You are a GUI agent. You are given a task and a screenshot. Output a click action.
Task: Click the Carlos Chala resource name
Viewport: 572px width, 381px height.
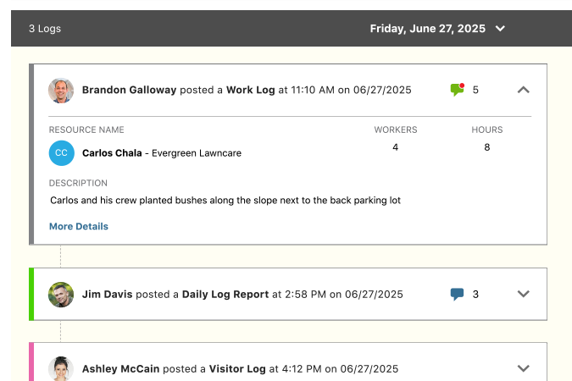click(112, 153)
